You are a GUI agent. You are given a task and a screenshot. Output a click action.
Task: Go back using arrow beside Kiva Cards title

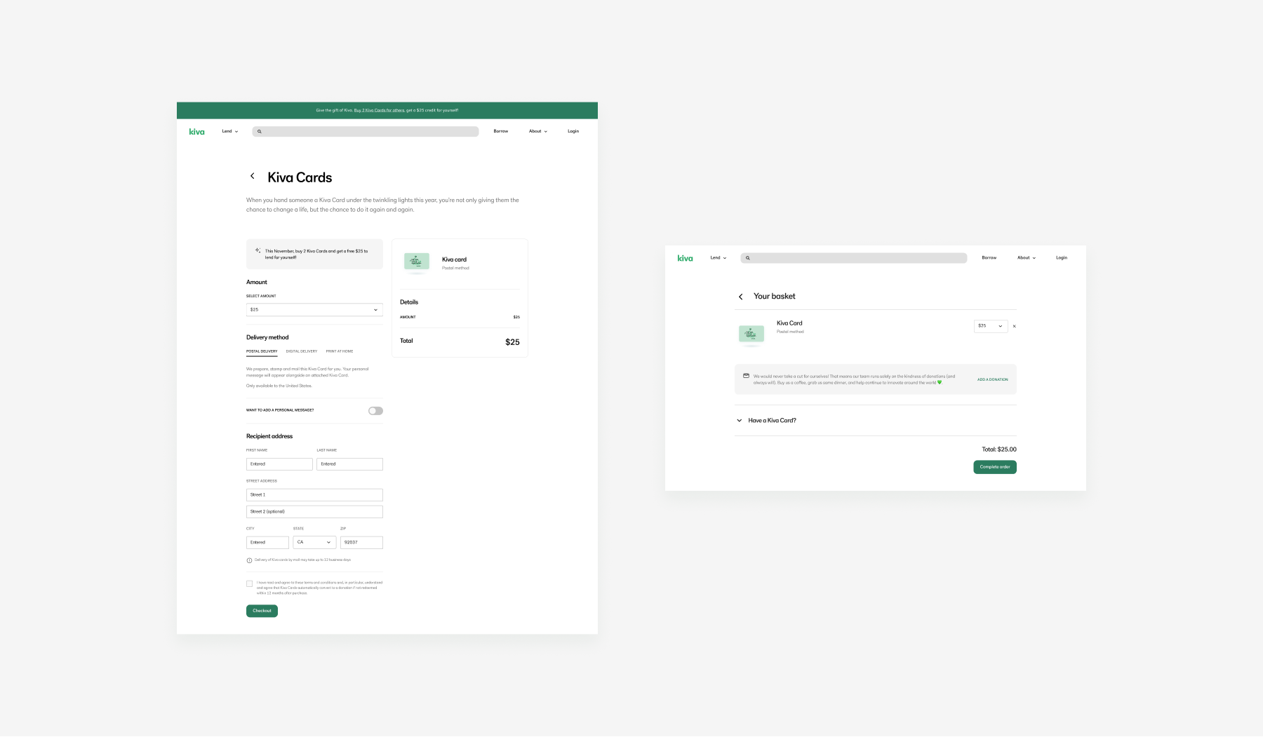point(253,176)
